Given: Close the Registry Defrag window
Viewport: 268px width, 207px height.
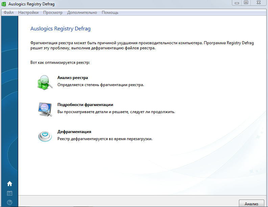Looking at the screenshot, I should click(259, 3).
